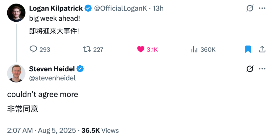Visit Logan Kilpatrick's profile via name
This screenshot has width=273, height=138.
point(56,8)
